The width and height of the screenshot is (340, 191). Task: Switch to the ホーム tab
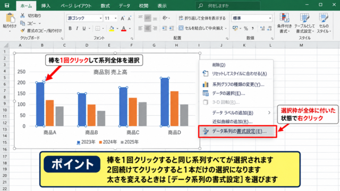26,6
